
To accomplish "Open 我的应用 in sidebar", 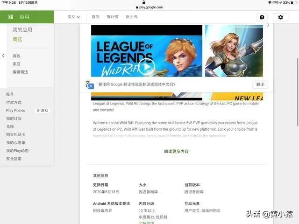I will coord(22,30).
